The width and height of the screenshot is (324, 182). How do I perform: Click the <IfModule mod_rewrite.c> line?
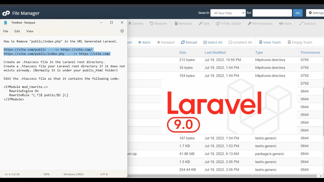26,87
